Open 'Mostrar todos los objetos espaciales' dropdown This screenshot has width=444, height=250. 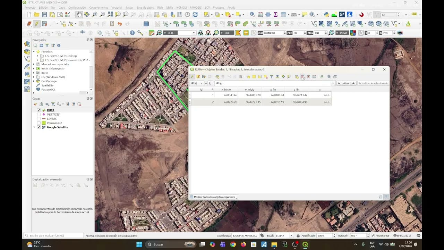(214, 197)
